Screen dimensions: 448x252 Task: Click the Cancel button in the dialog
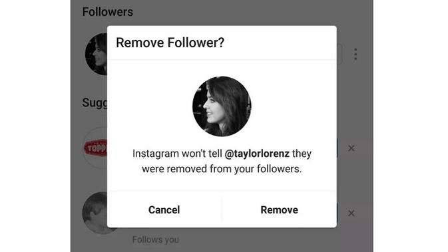tap(164, 209)
